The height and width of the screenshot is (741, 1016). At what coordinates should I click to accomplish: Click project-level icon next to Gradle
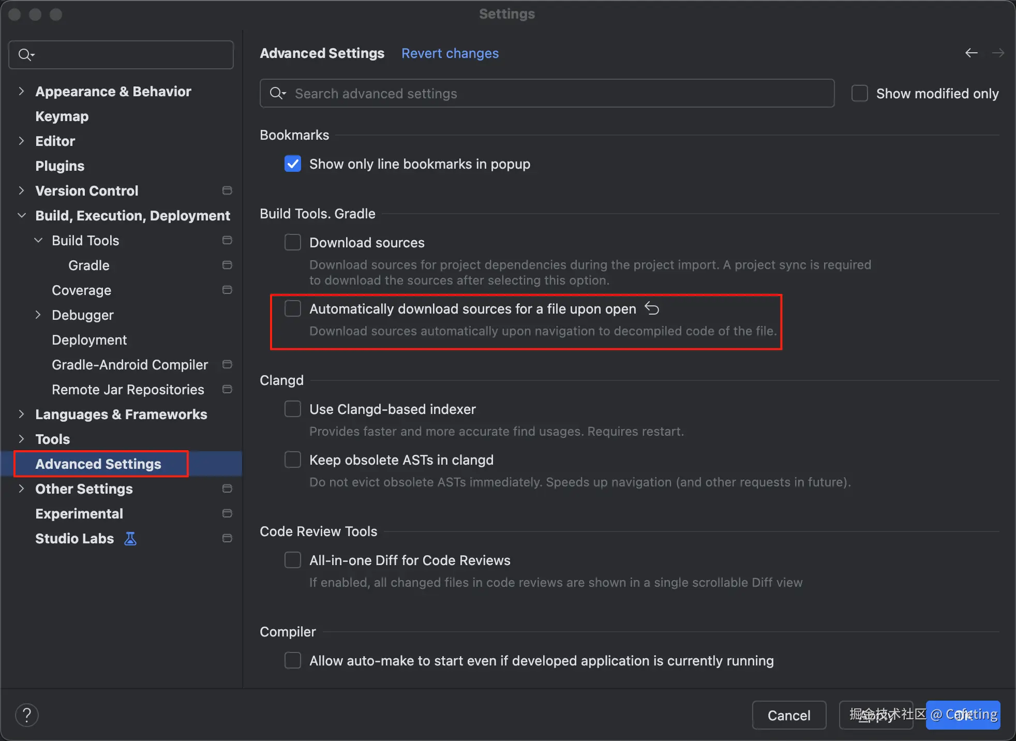click(227, 265)
